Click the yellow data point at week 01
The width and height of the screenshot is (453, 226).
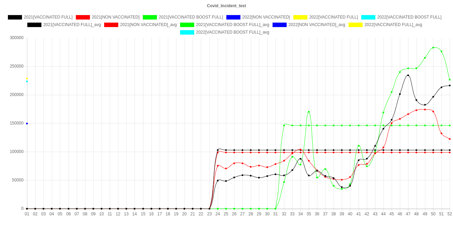(x=27, y=79)
